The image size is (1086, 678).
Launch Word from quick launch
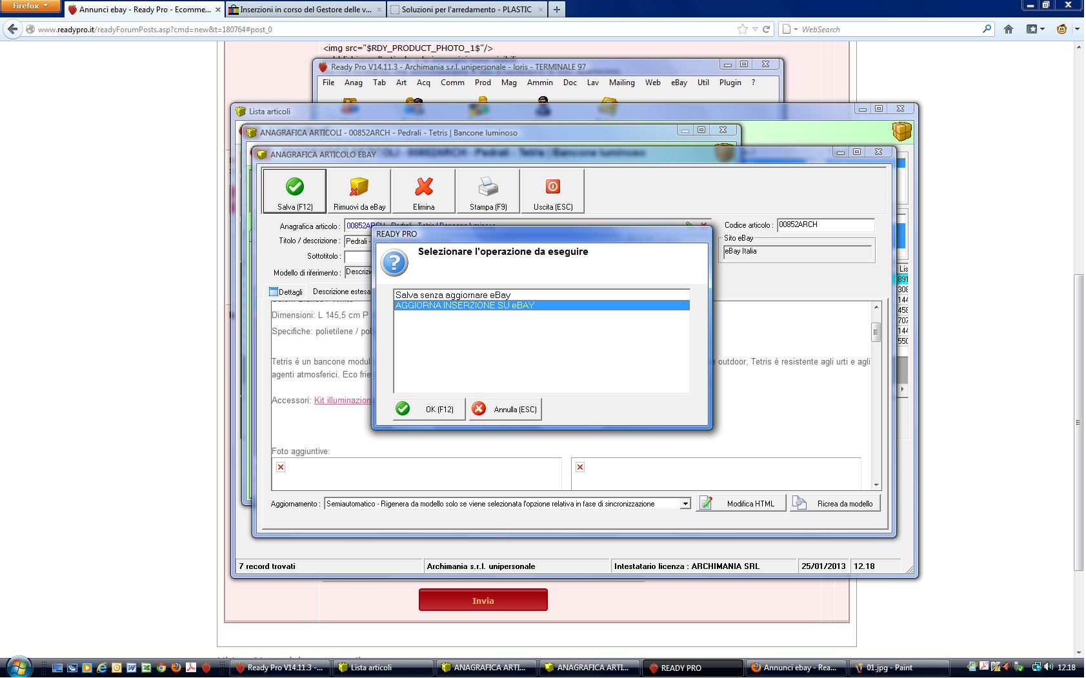point(132,668)
